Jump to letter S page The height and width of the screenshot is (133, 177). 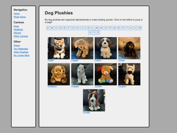(x=123, y=28)
